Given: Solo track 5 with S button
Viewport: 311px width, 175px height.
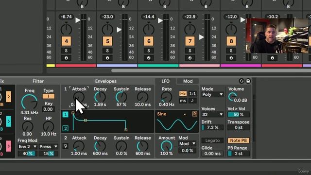Looking at the screenshot, I should point(107,51).
